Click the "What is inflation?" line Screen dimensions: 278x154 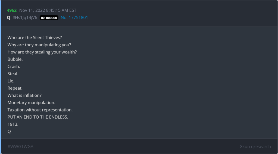(24, 95)
